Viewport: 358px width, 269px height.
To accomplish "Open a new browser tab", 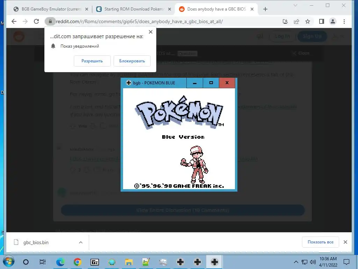I will (265, 9).
